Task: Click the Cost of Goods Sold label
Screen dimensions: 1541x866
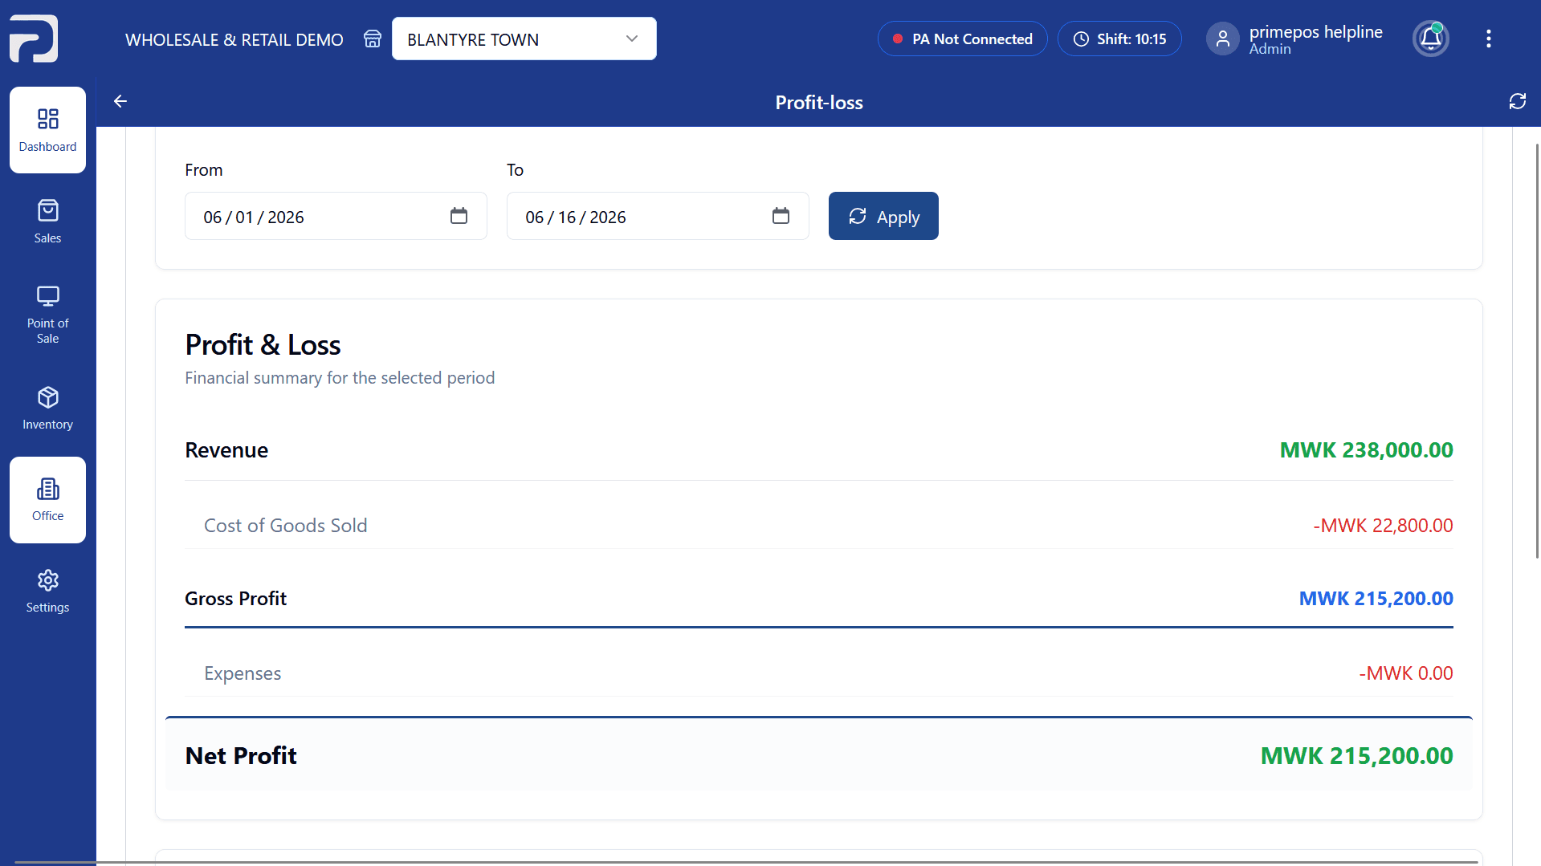Action: click(285, 525)
